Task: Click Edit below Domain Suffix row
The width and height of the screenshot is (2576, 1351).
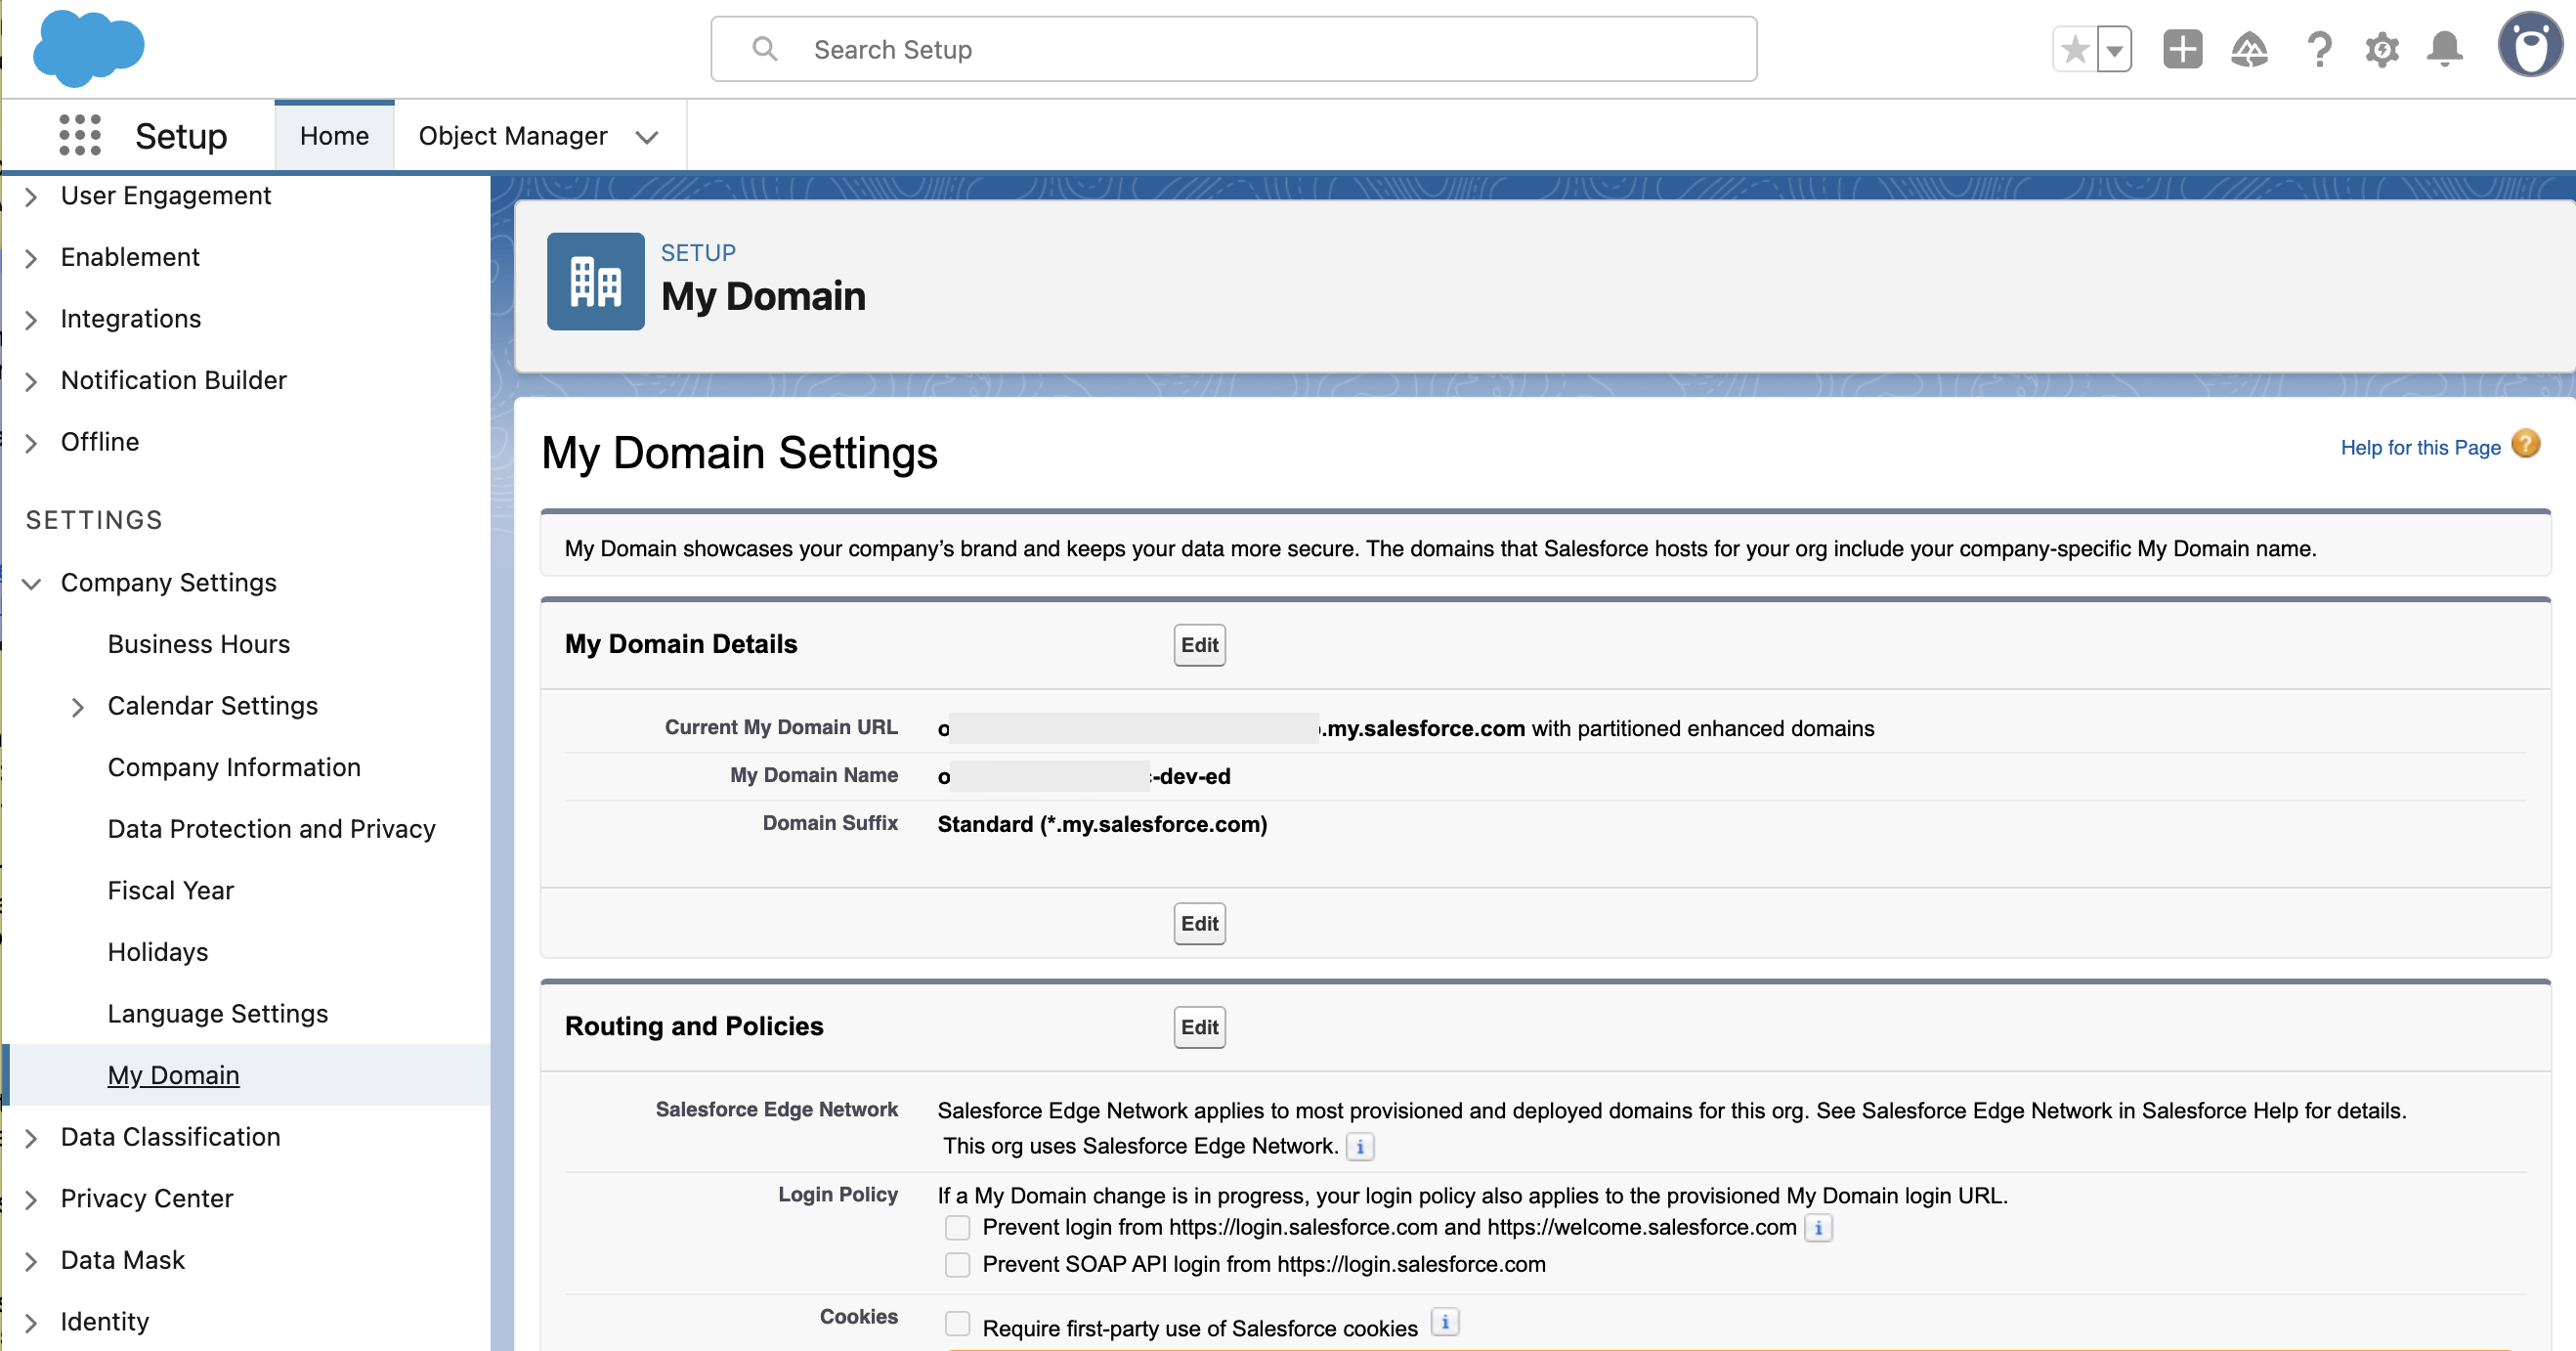Action: coord(1199,923)
